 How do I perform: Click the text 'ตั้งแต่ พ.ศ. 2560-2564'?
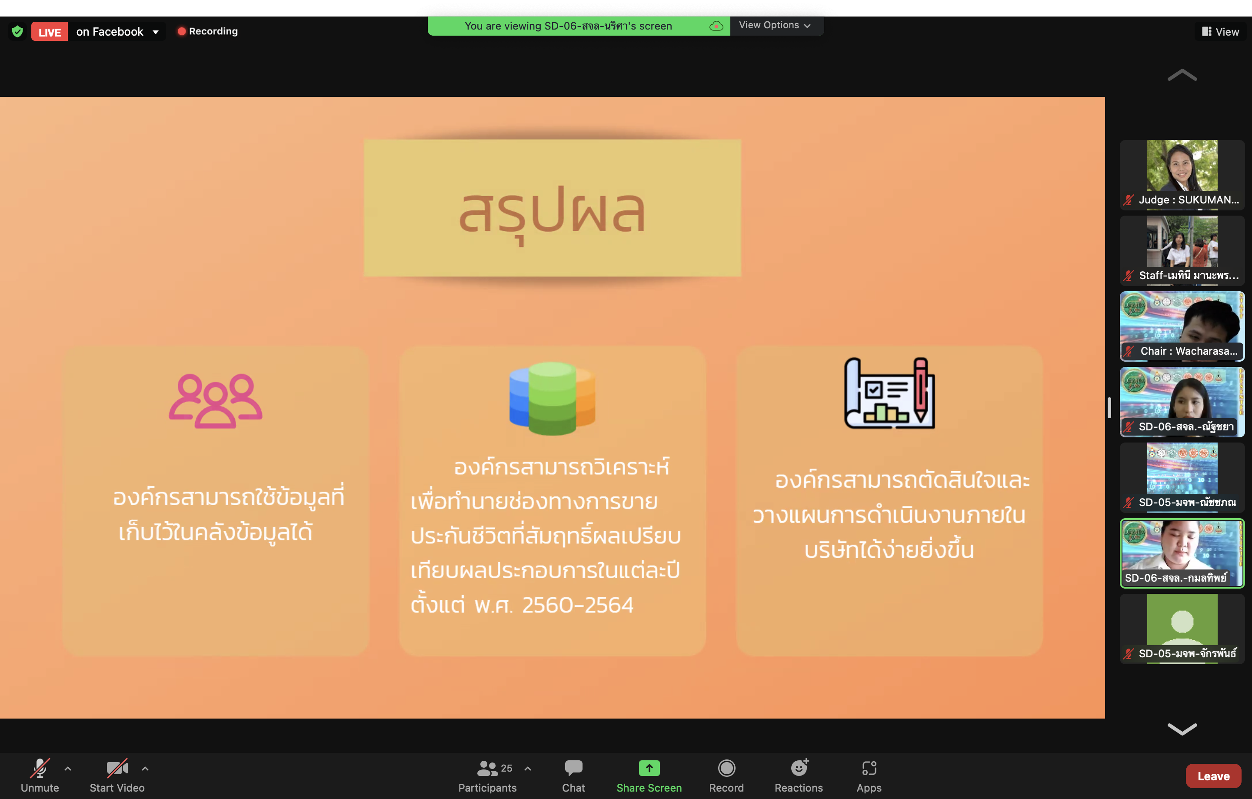[522, 605]
